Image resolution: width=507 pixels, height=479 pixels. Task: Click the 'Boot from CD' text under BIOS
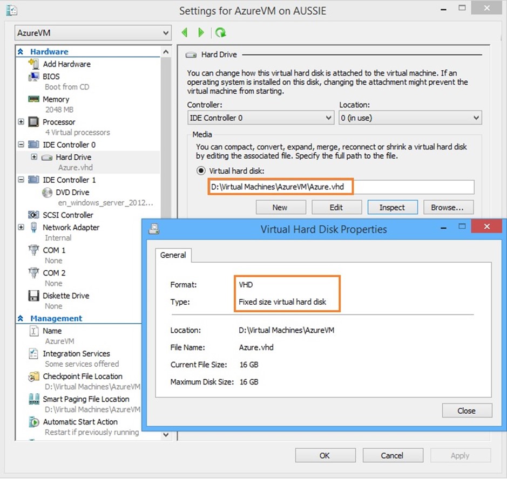67,87
